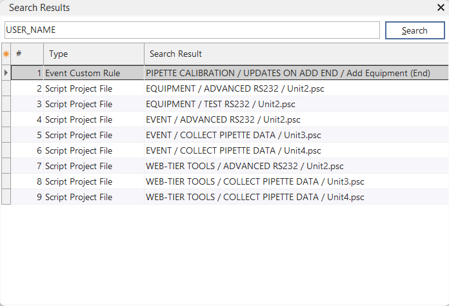Select EVENT / COLLECT PIPETTE DATA / Unit3.psc

[233, 135]
